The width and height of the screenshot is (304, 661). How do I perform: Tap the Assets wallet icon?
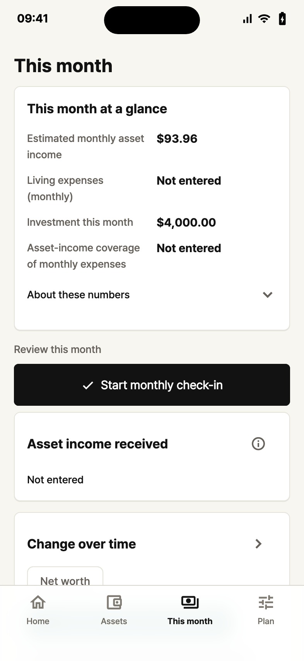tap(114, 602)
